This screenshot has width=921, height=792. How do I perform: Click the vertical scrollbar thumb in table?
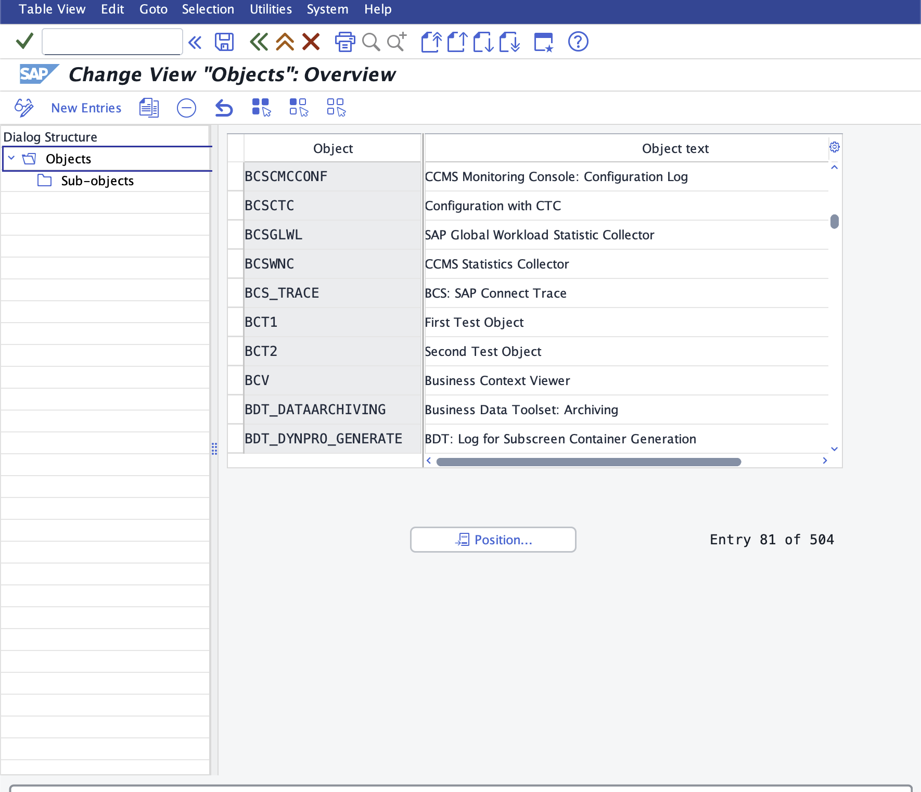[x=835, y=222]
